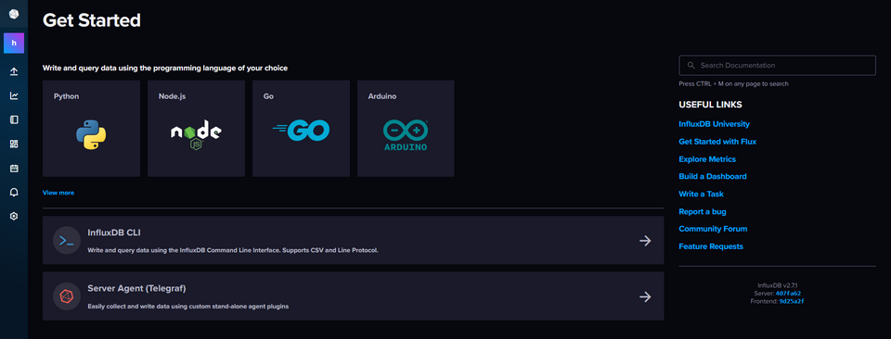Open Load Data upload icon in sidebar
Screen dimensions: 891x339
coord(14,71)
